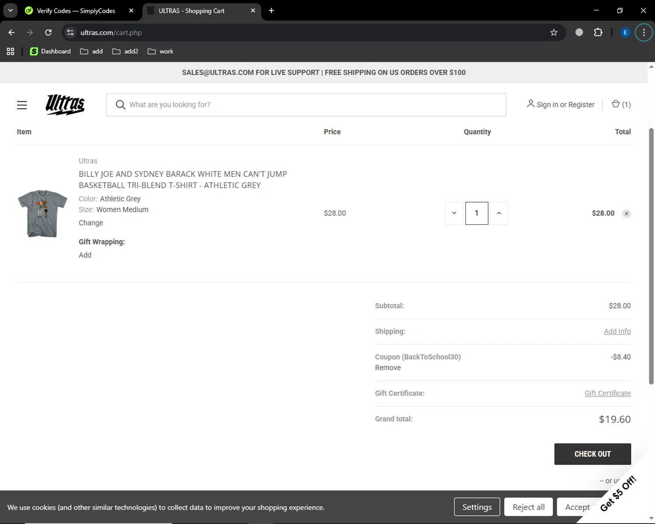Click the page vertical scrollbar
Screen dimensions: 655x524
coord(651,256)
